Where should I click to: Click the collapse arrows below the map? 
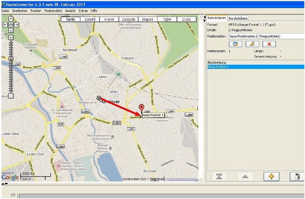[x=5, y=184]
